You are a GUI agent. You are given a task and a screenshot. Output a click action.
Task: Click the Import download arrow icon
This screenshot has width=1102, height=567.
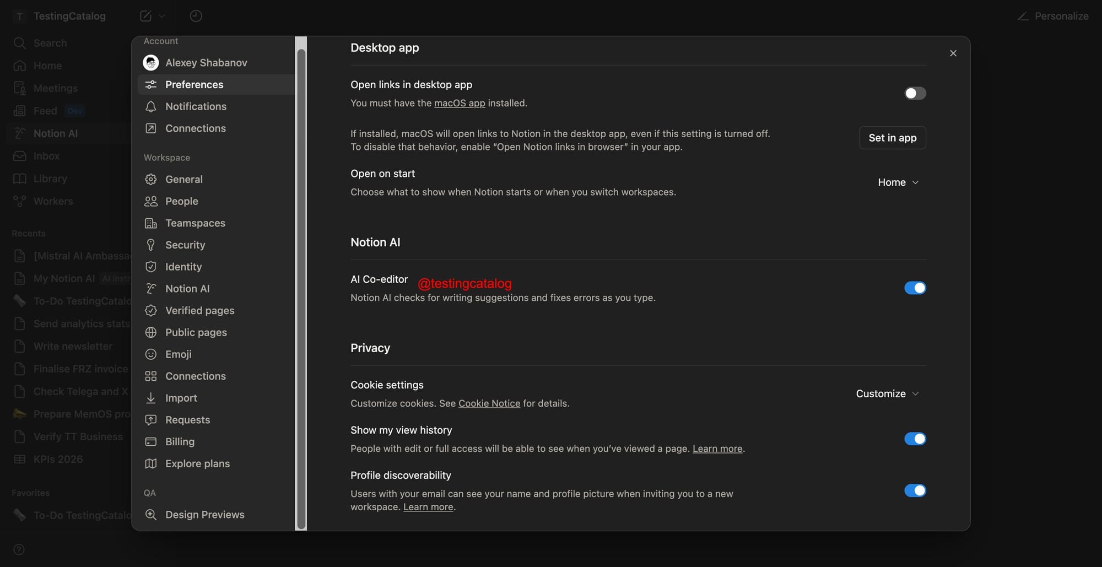tap(150, 398)
